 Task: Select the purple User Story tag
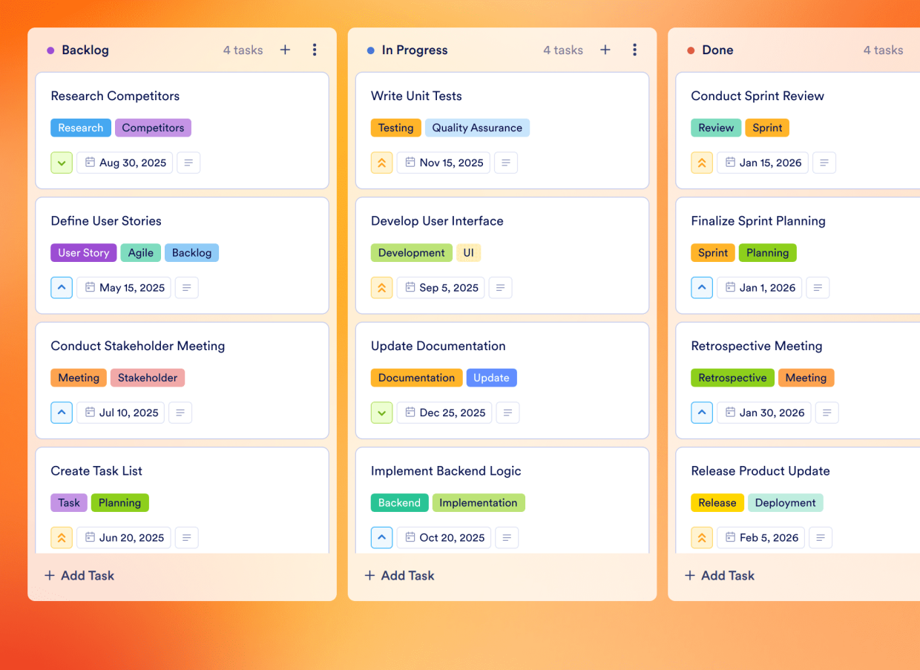click(x=83, y=253)
